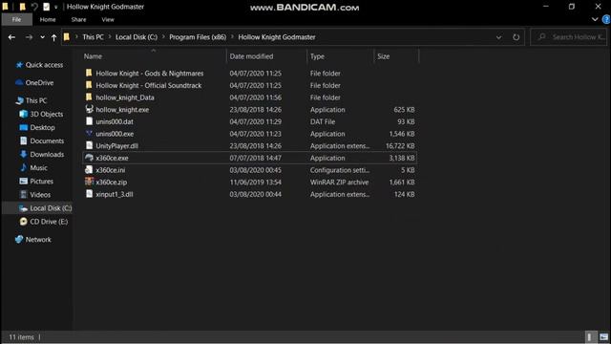Open the recent locations dropdown arrow
The height and width of the screenshot is (344, 611).
point(42,37)
